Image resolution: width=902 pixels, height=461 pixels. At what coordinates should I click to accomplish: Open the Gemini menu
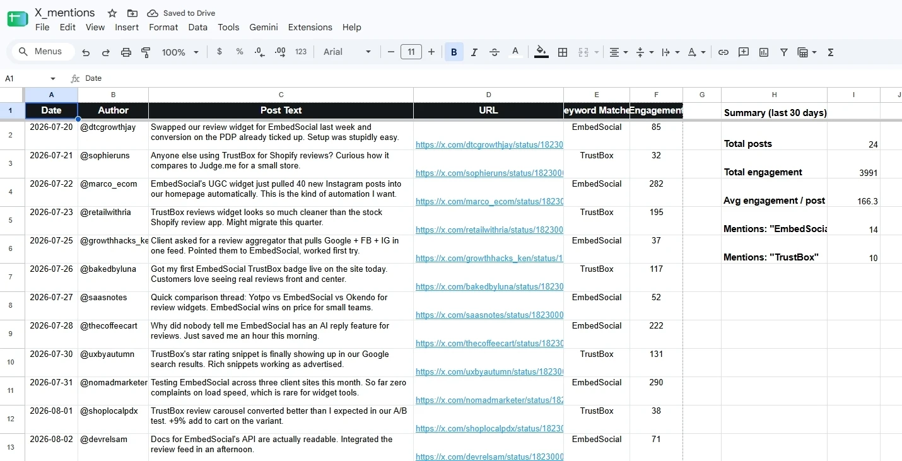click(x=264, y=27)
